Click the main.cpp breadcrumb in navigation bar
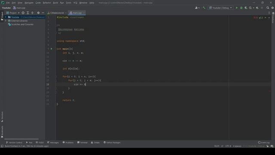Image resolution: width=275 pixels, height=155 pixels. tap(19, 8)
